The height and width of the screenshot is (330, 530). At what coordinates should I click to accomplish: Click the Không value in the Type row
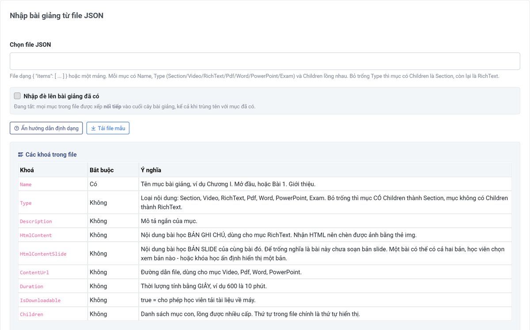pos(98,203)
